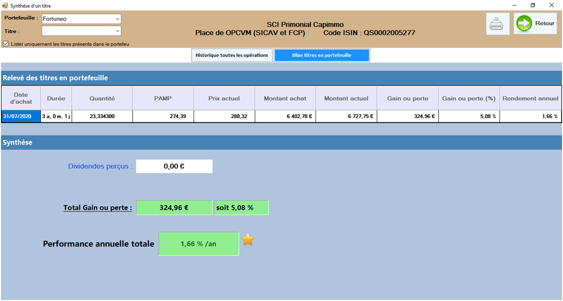Click the Synthèse section header
This screenshot has width=563, height=301.
point(281,142)
